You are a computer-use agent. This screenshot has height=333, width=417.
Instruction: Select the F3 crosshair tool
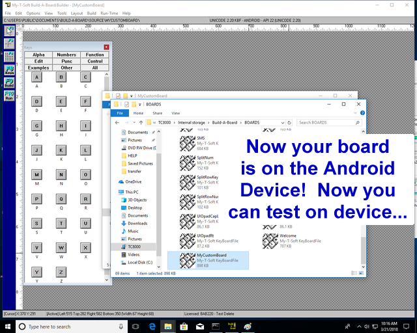click(x=9, y=44)
